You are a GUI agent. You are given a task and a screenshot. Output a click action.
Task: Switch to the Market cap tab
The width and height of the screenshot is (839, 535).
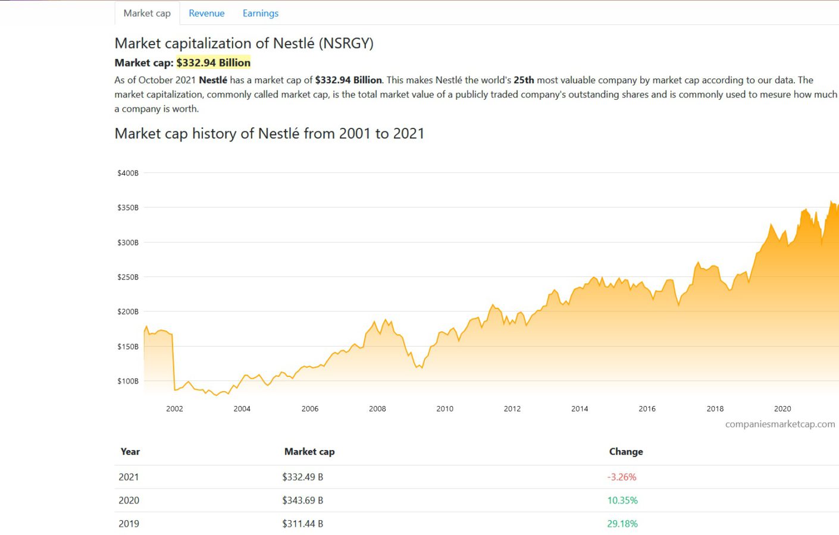pyautogui.click(x=147, y=13)
